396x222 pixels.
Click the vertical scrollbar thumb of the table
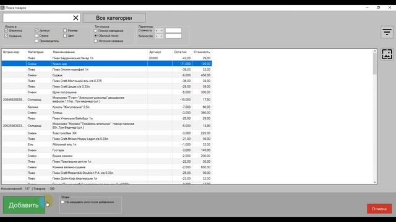[375, 64]
